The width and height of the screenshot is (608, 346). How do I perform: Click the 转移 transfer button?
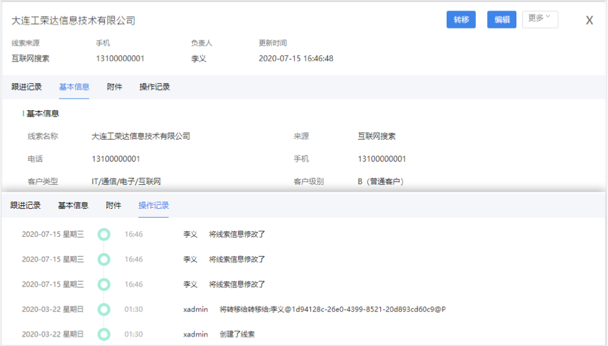click(x=461, y=19)
